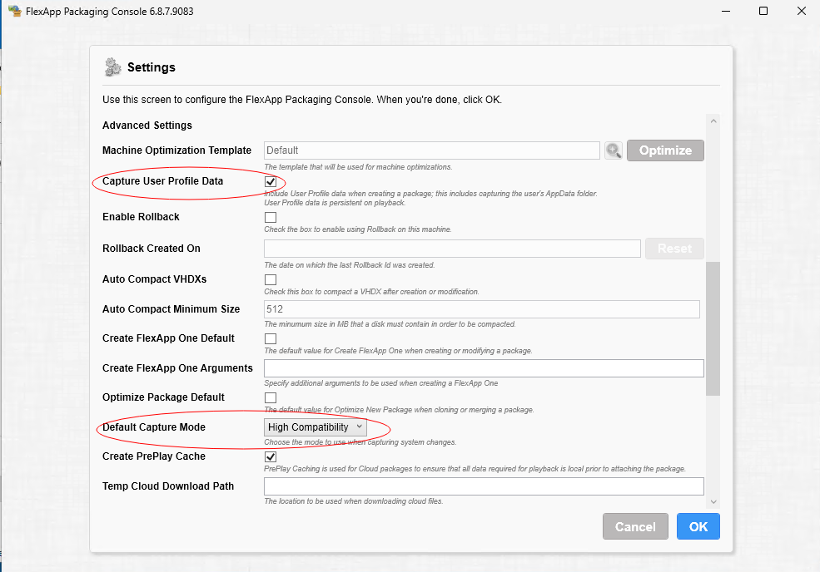Click the FlexApp Packaging Console title bar icon
Viewport: 820px width, 572px height.
click(x=15, y=11)
